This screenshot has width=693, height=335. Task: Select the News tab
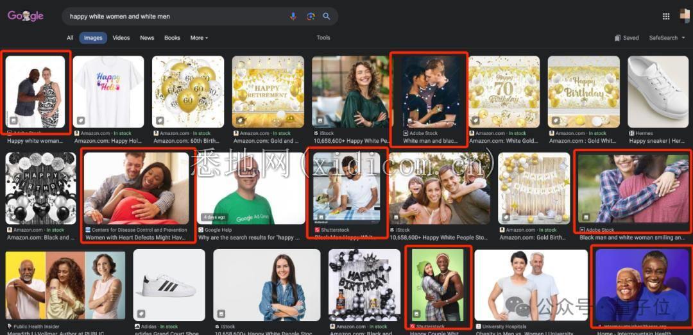tap(147, 38)
